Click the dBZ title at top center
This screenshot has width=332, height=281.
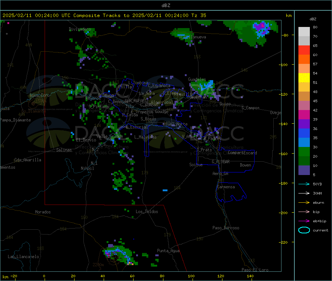click(166, 6)
